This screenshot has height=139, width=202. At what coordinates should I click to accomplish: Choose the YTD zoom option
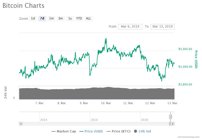(x=79, y=18)
